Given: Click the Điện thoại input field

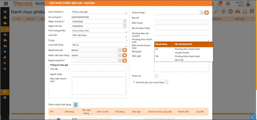Looking at the screenshot, I should (182, 23).
